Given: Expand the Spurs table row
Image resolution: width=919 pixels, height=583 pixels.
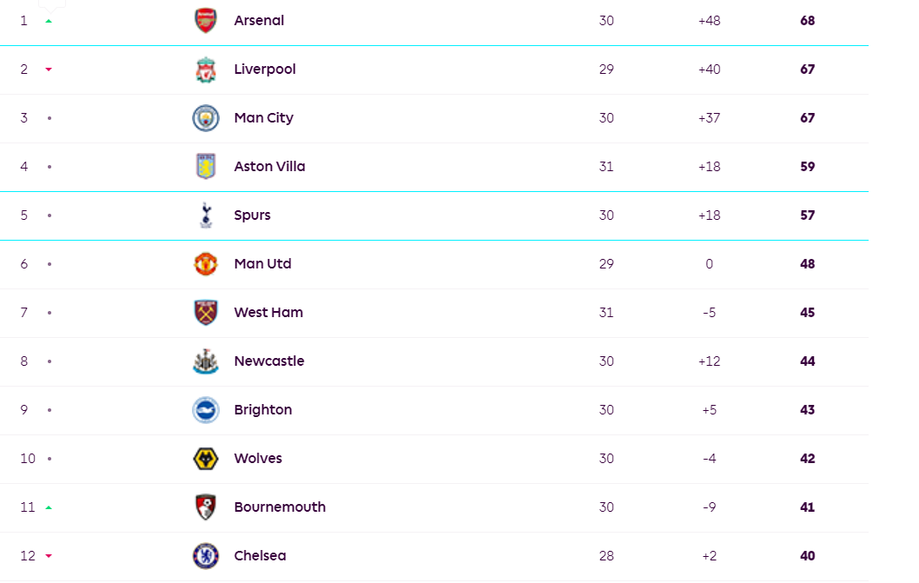Looking at the screenshot, I should point(434,215).
